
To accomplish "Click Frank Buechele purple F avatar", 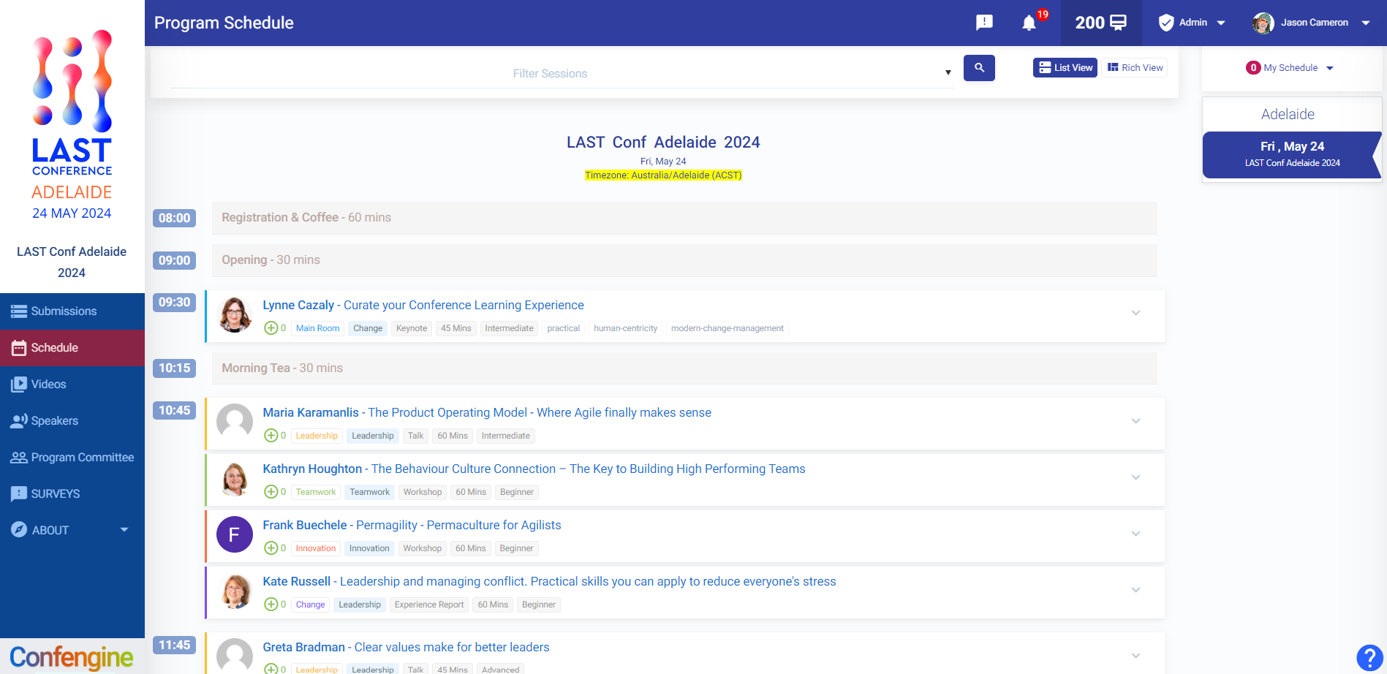I will (235, 535).
